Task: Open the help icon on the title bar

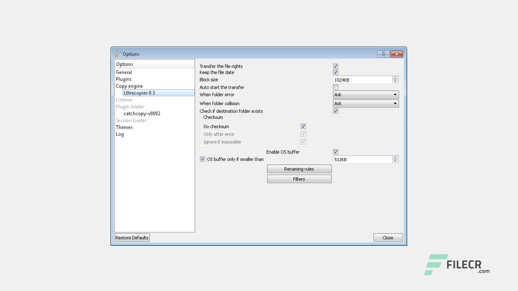Action: 382,53
